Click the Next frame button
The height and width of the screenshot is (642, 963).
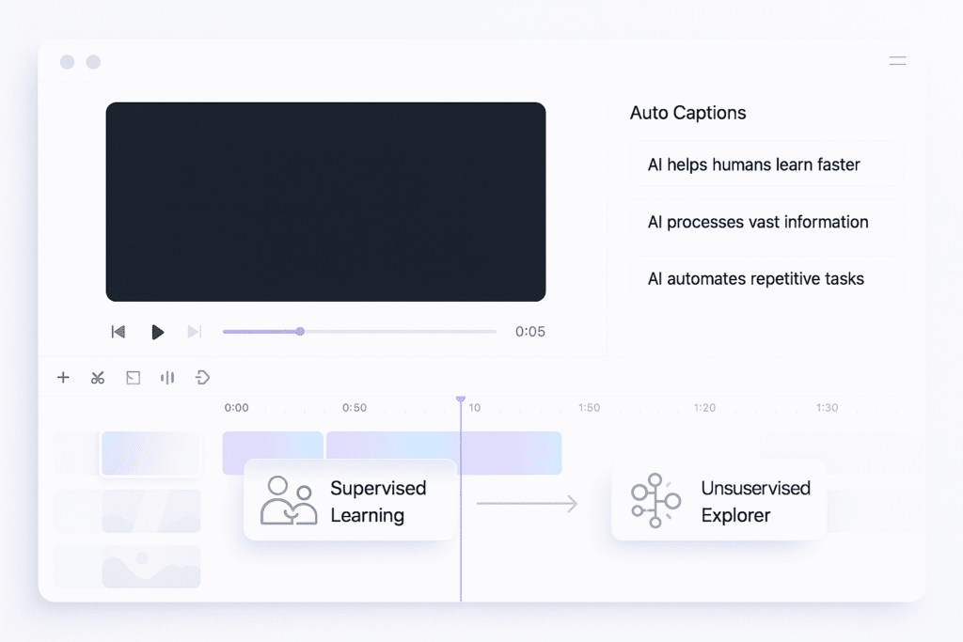click(195, 331)
